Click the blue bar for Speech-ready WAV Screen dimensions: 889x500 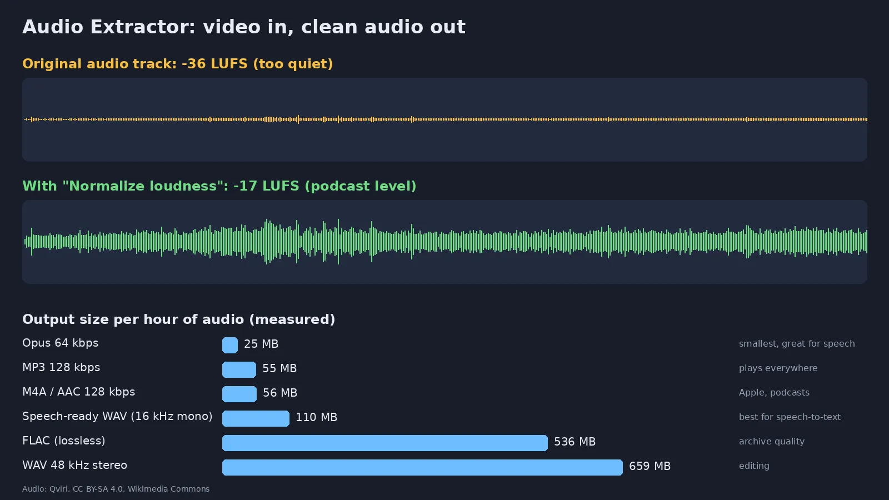(x=256, y=418)
